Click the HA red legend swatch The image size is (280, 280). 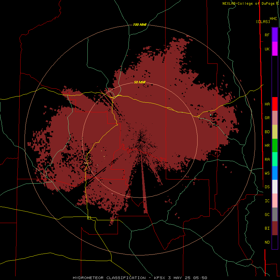275,104
